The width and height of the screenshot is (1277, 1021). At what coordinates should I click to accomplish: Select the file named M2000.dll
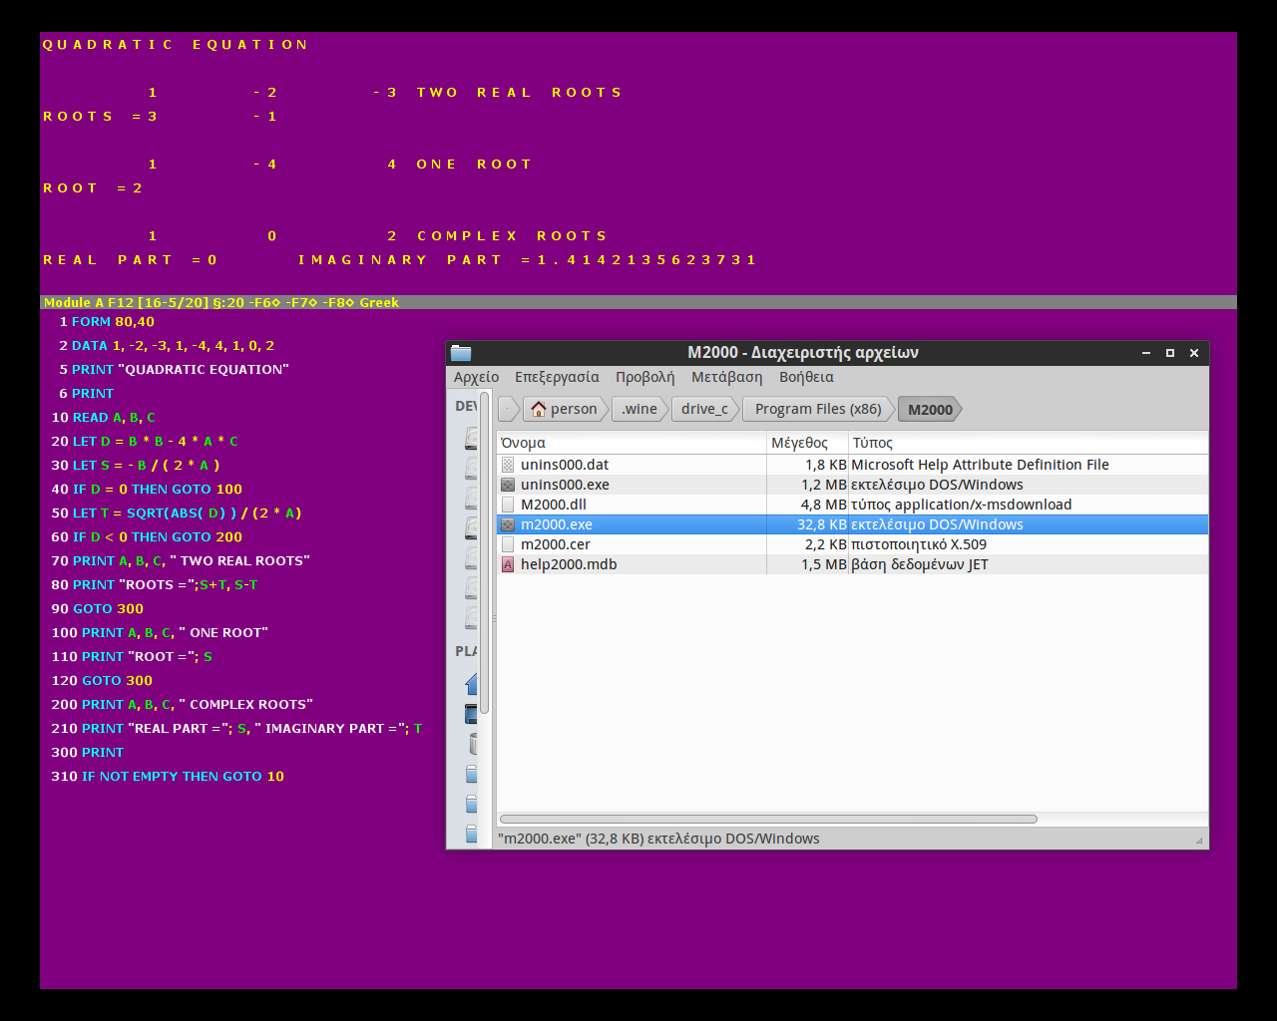554,505
